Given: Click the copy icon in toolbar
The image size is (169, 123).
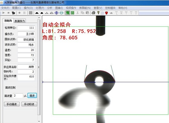Looking at the screenshot, I should pyautogui.click(x=82, y=13).
